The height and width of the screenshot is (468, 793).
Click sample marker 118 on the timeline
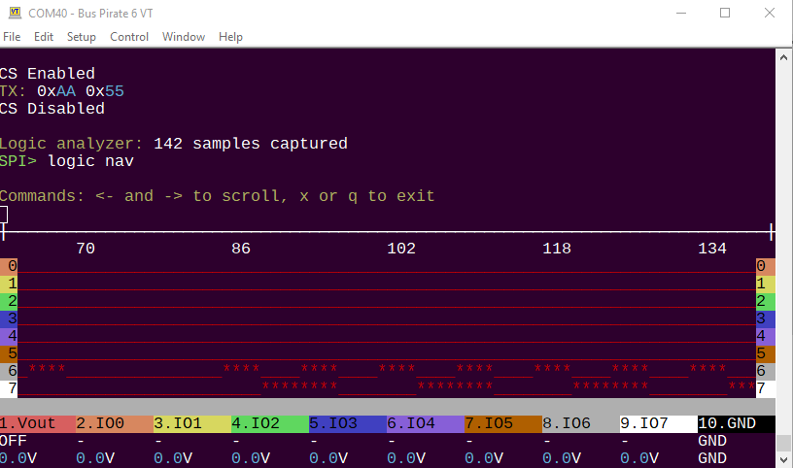tap(557, 249)
